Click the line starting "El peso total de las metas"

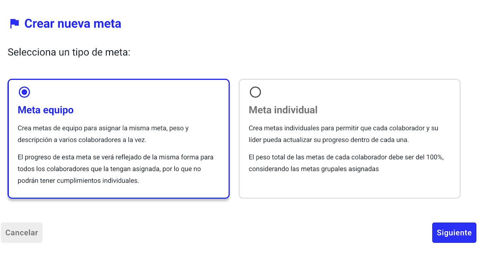(x=346, y=157)
